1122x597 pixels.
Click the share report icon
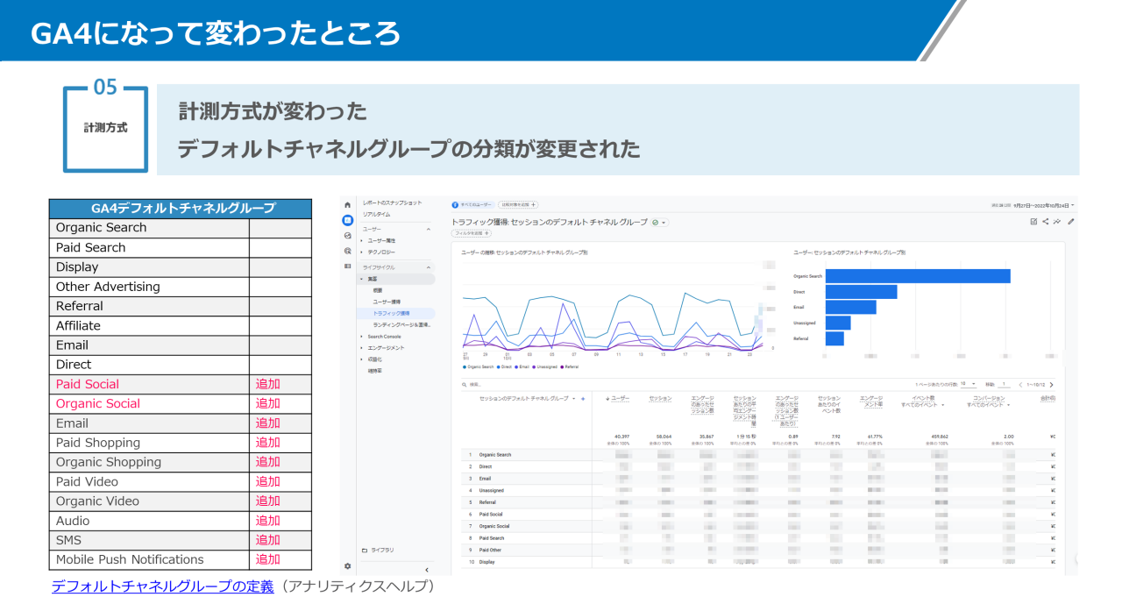click(x=1046, y=222)
